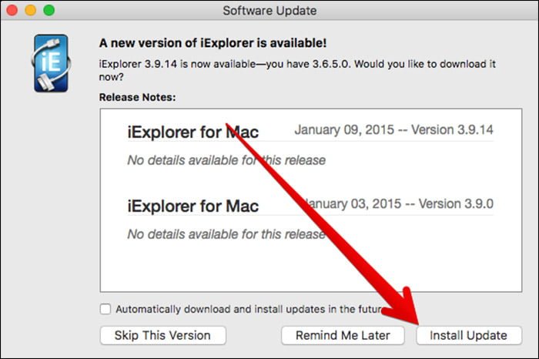Select the iExplorer for Mac 3.9.14 heading
The width and height of the screenshot is (539, 359).
pyautogui.click(x=192, y=132)
